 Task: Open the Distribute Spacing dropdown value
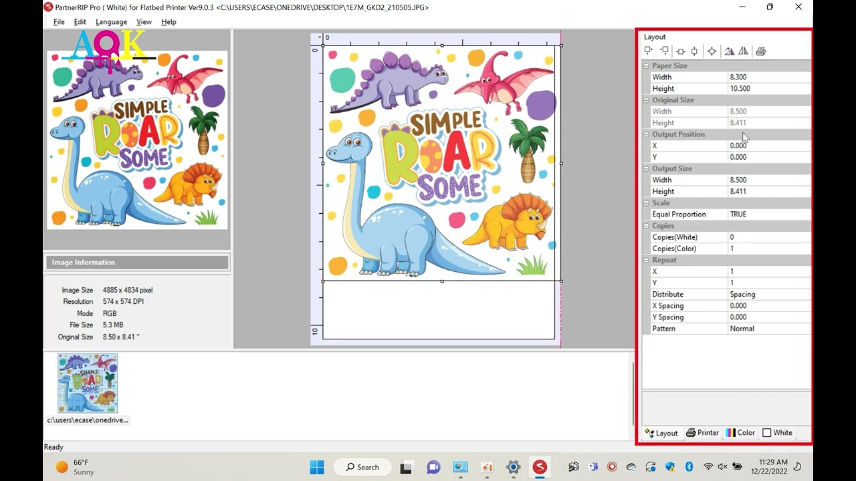pos(769,295)
